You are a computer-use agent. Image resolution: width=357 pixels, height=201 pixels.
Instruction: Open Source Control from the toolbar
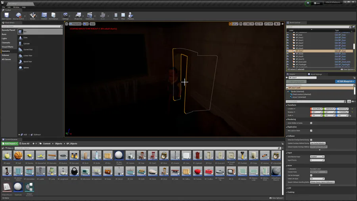18,15
